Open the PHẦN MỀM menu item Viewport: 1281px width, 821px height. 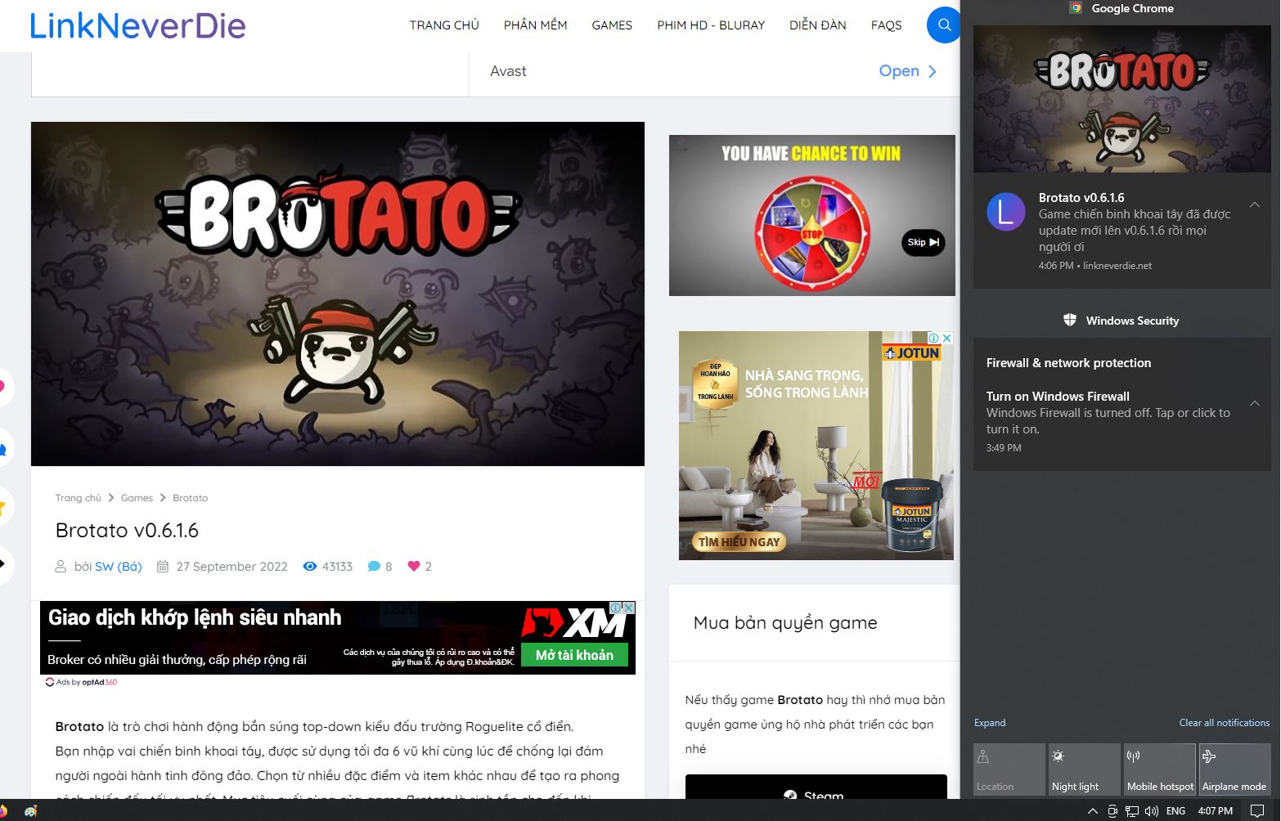[x=535, y=25]
